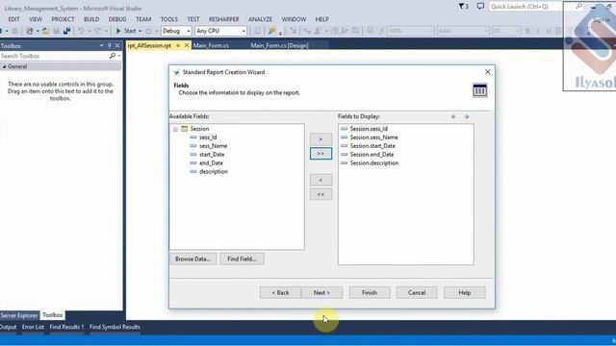Move selected display field down arrow

pyautogui.click(x=466, y=116)
